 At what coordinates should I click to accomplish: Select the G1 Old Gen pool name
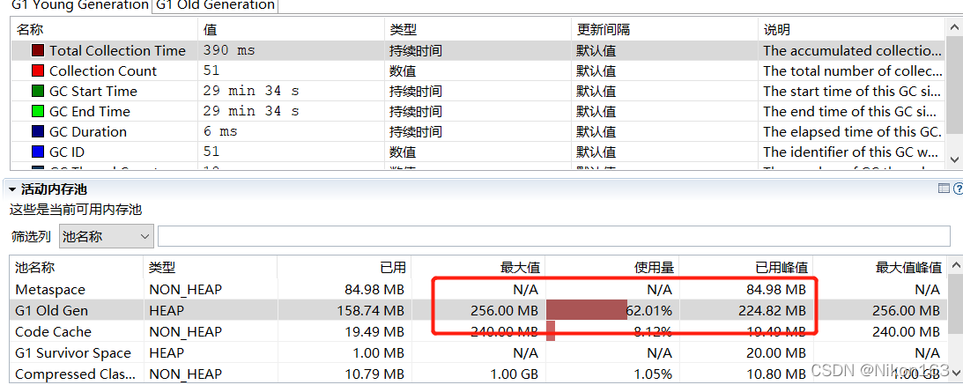click(52, 311)
